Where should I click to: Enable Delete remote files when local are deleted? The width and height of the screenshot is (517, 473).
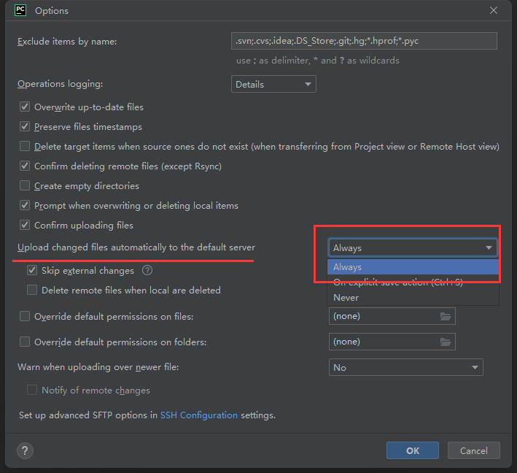point(32,291)
